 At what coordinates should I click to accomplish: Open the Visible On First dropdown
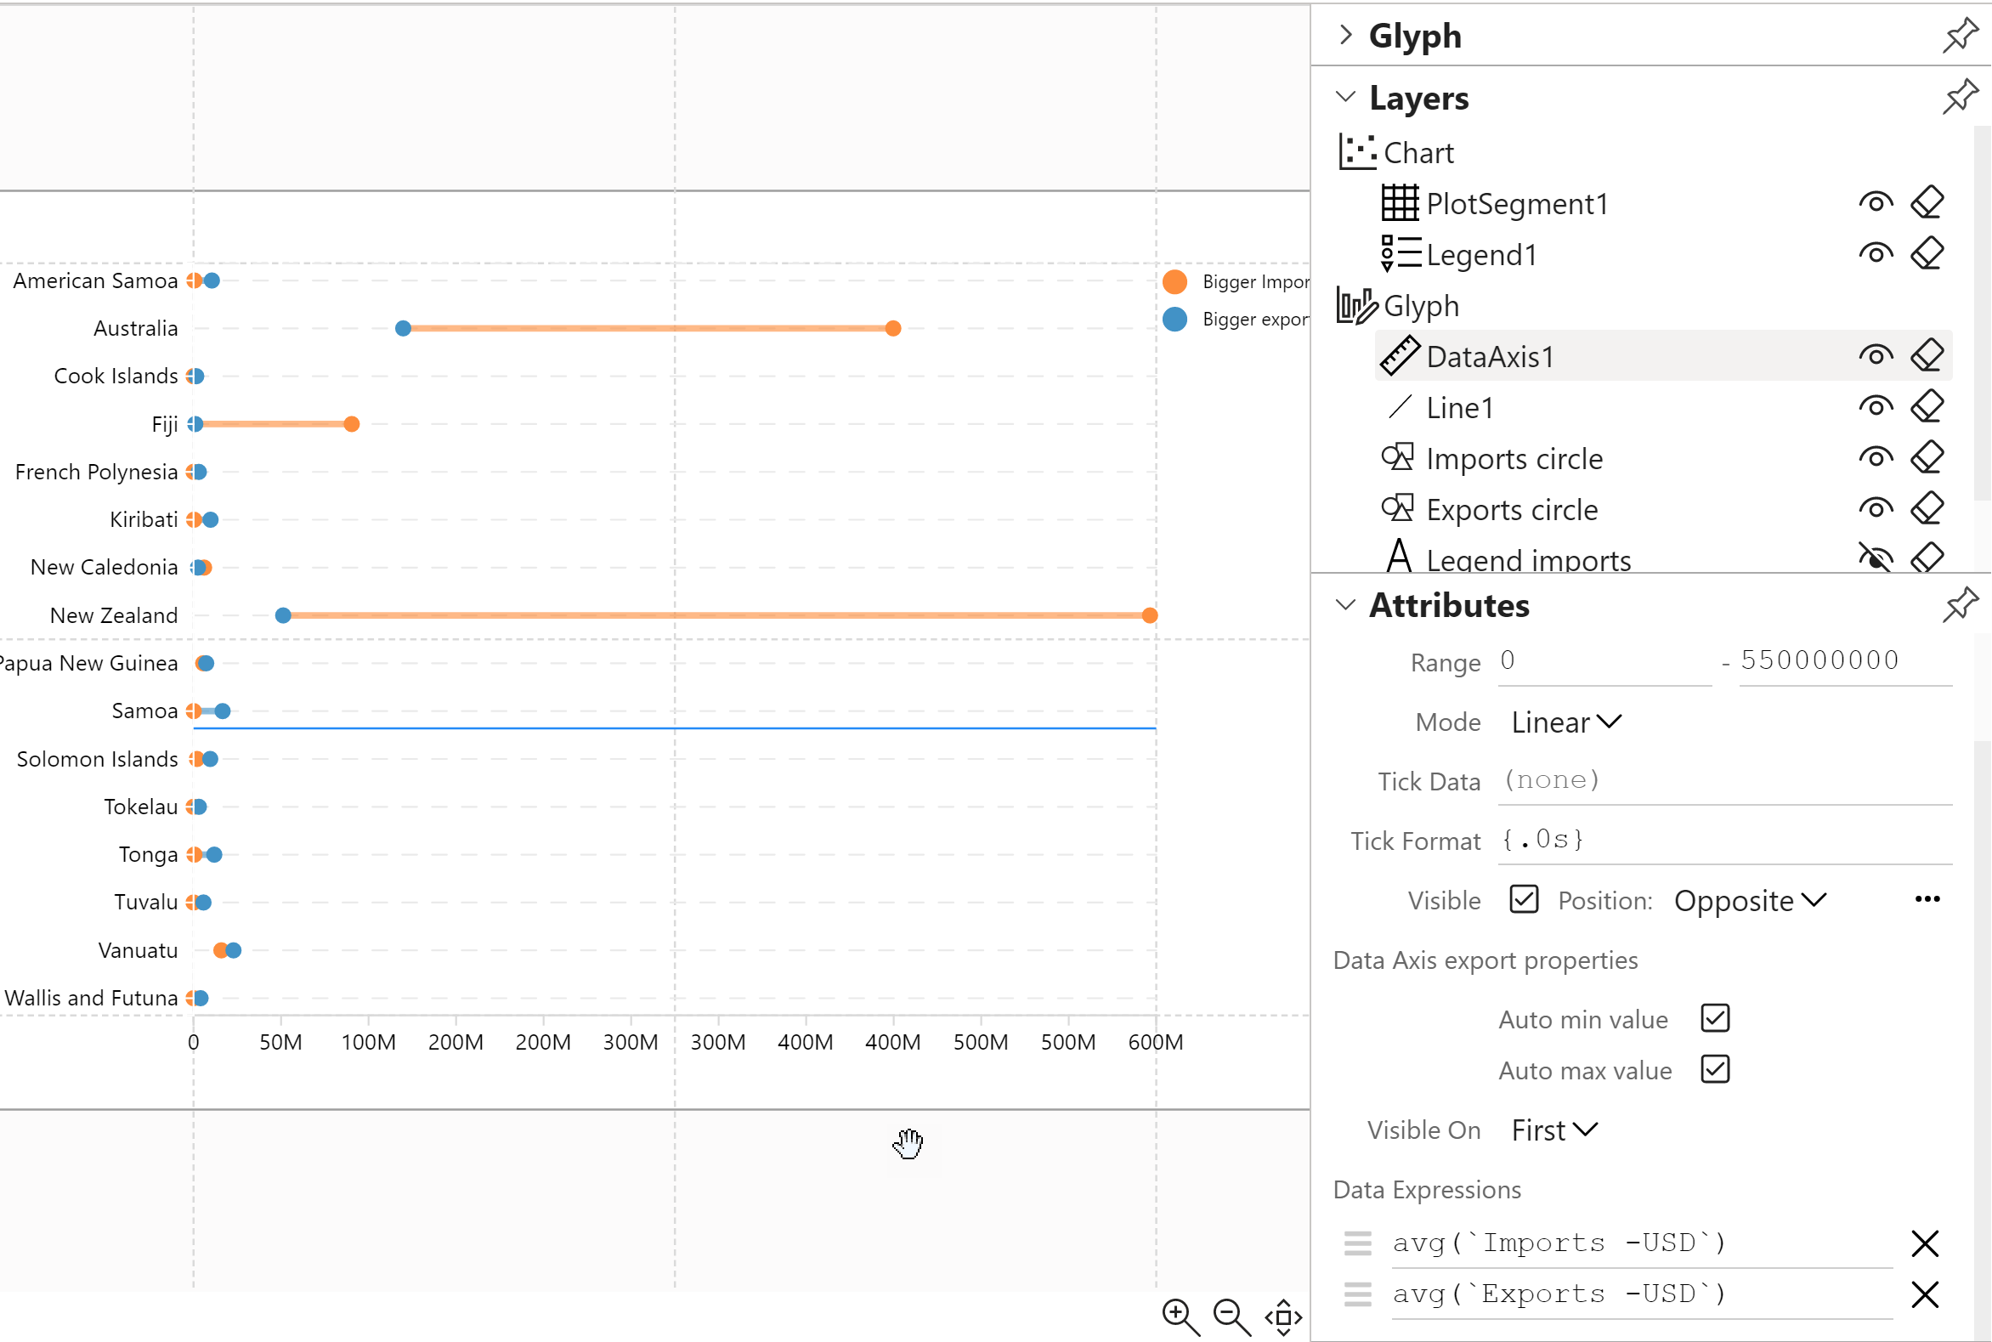point(1552,1130)
